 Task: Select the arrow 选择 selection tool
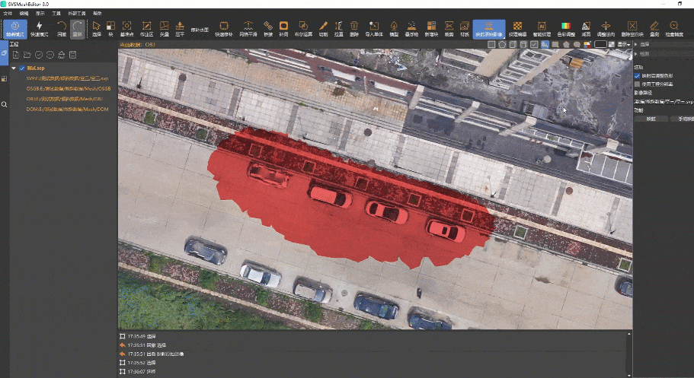(96, 28)
